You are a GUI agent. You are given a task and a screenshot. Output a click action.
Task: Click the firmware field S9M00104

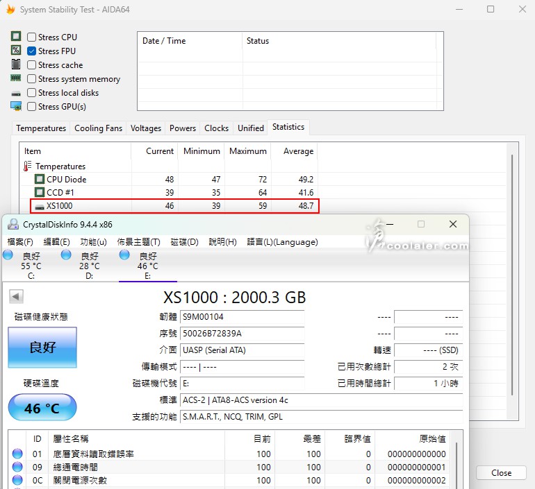[242, 317]
